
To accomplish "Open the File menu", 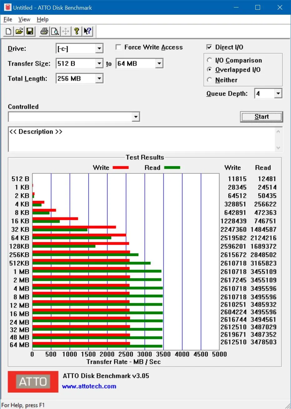I will pyautogui.click(x=8, y=19).
